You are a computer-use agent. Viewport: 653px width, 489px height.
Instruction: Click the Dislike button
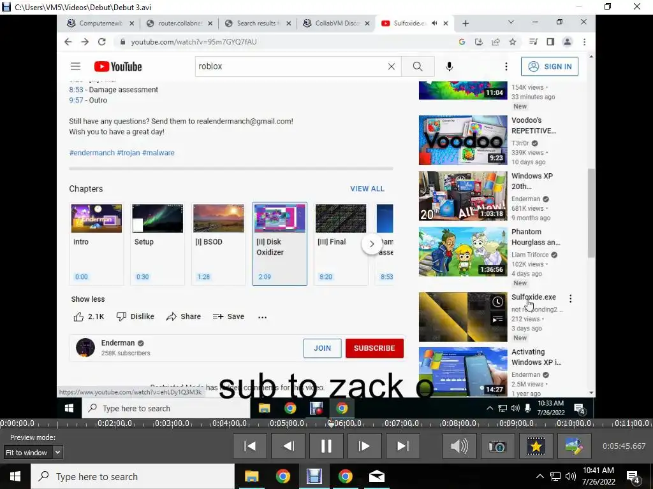[x=135, y=317]
